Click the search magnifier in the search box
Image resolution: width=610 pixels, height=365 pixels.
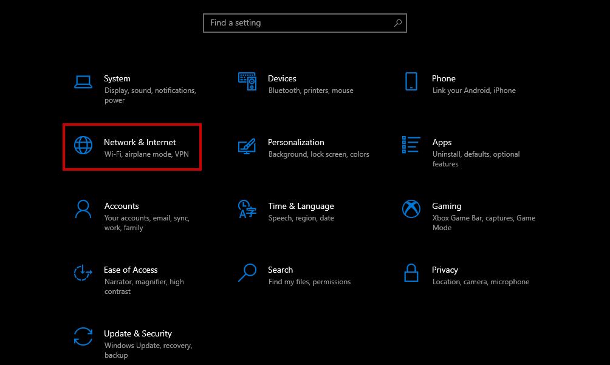tap(398, 22)
